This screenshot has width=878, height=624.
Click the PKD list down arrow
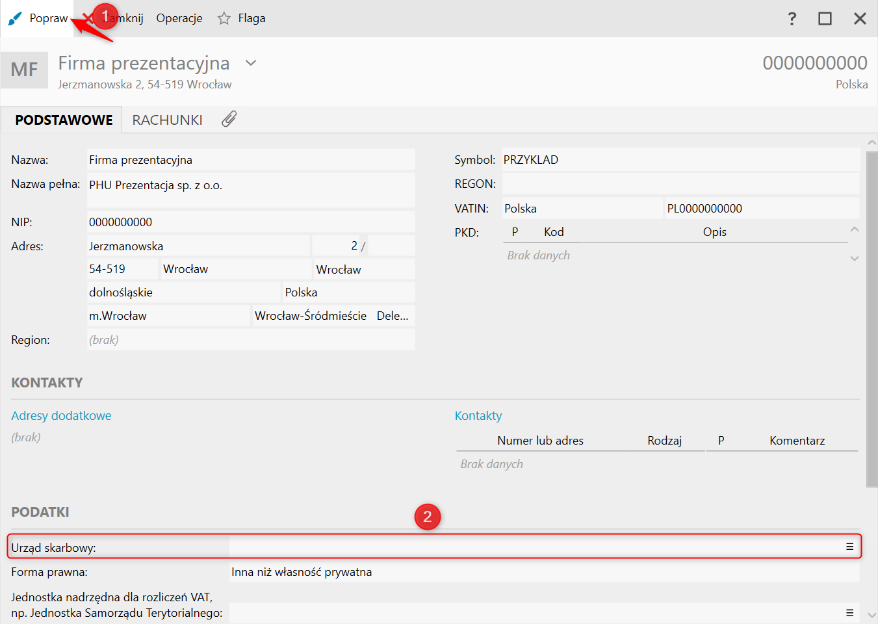(855, 258)
